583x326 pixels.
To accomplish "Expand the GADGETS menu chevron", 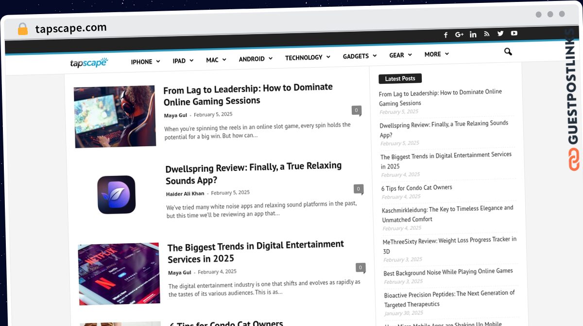I will [x=374, y=56].
